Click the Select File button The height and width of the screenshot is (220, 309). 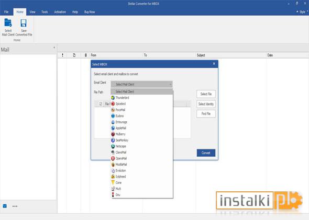pos(206,94)
